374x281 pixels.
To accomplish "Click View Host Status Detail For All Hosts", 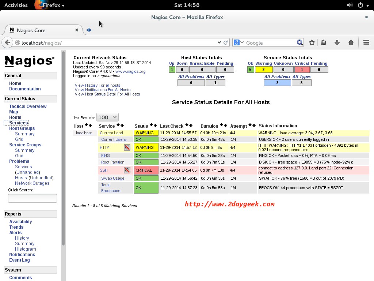I will (107, 94).
